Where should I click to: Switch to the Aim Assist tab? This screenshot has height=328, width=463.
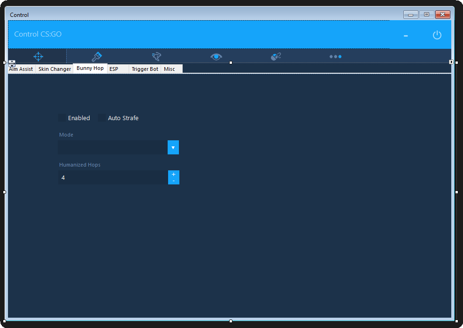pyautogui.click(x=22, y=69)
